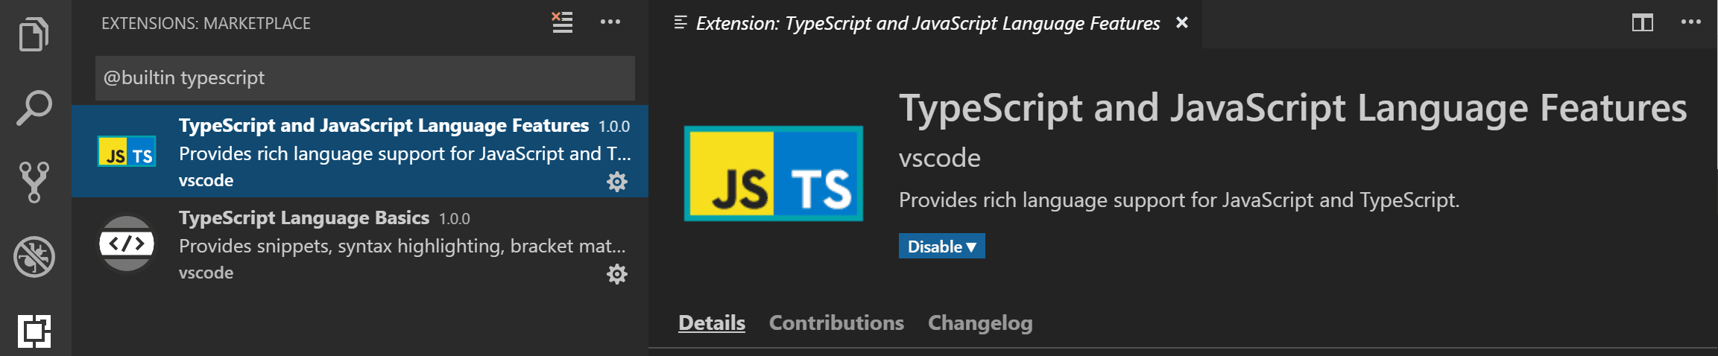The height and width of the screenshot is (356, 1718).
Task: Open the Source Control view
Action: [34, 182]
